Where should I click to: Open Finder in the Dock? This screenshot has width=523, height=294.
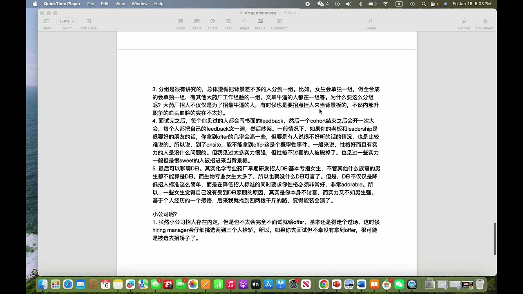(x=43, y=284)
